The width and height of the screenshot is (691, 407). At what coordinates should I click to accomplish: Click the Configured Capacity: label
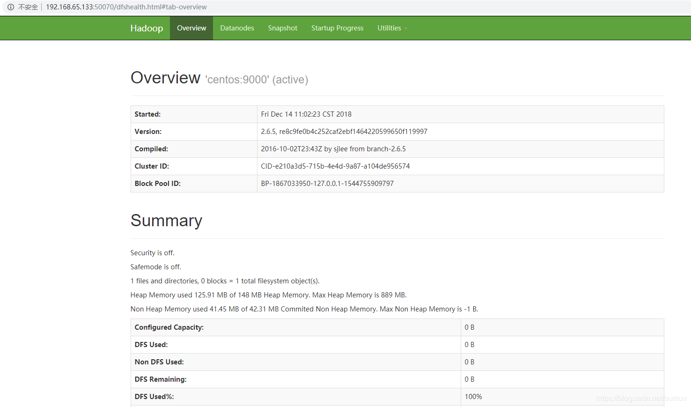click(x=169, y=327)
